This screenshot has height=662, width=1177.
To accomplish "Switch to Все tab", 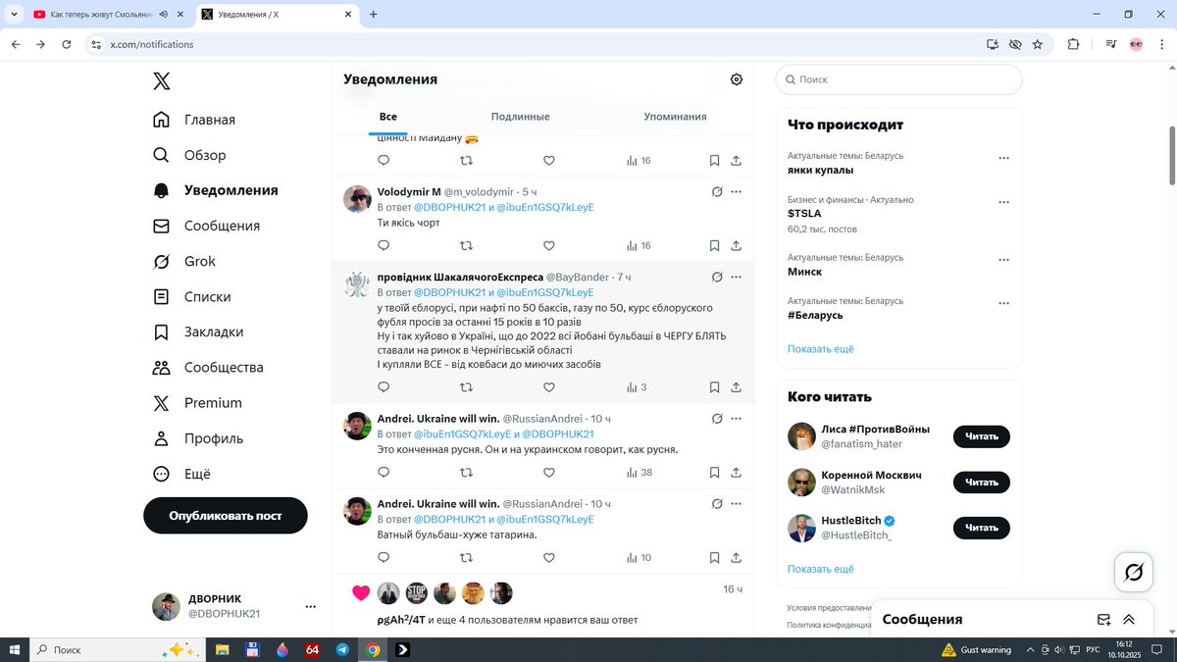I will click(388, 117).
